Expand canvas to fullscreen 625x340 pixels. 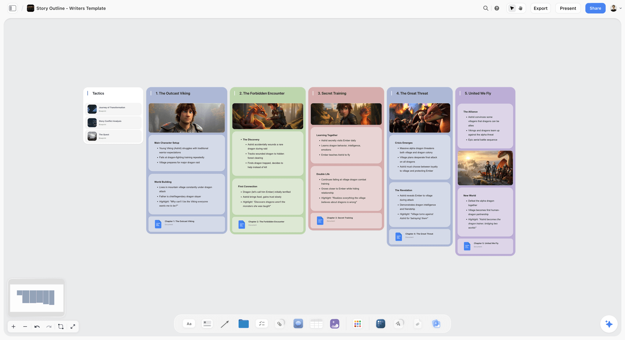click(73, 327)
